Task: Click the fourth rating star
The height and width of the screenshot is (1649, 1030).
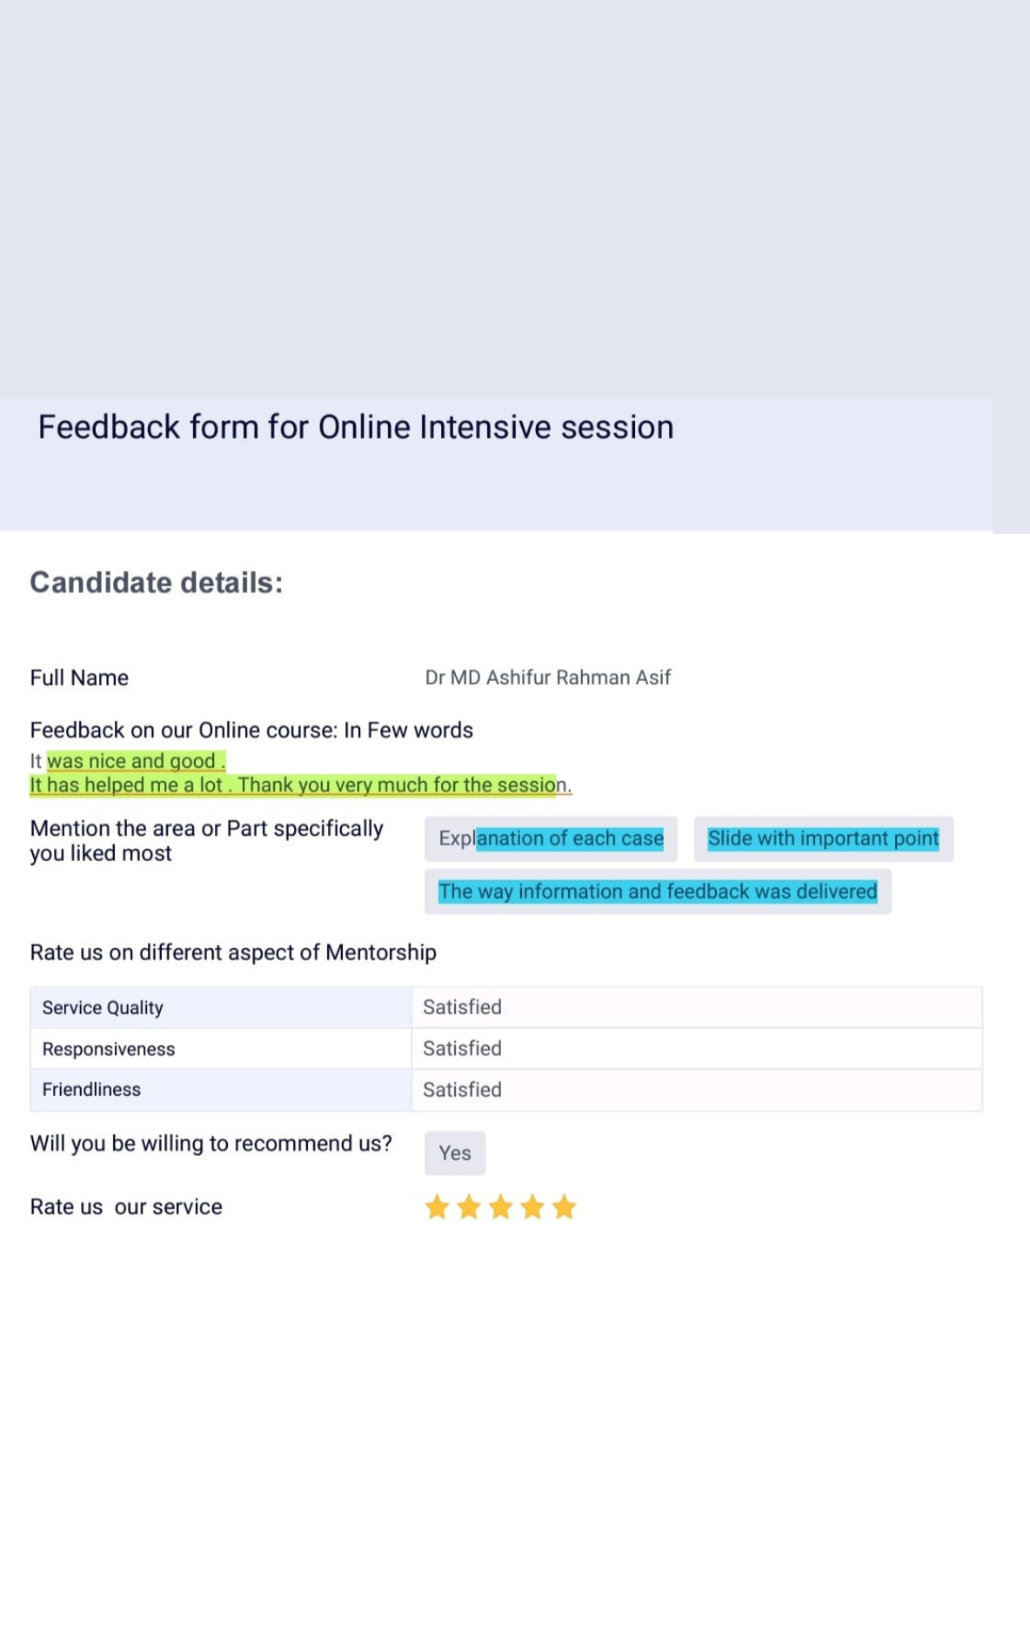Action: point(532,1207)
